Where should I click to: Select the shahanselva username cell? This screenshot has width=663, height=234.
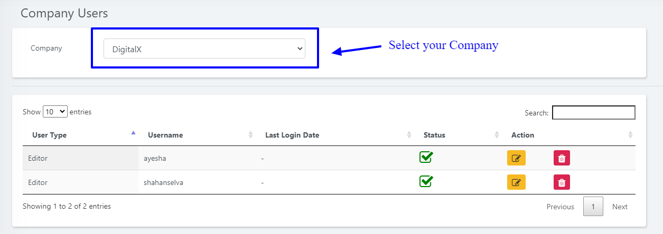click(163, 182)
